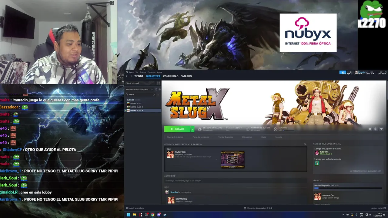
Task: Click the achievements progress bar in LOGROS panel
Action: coord(348,188)
